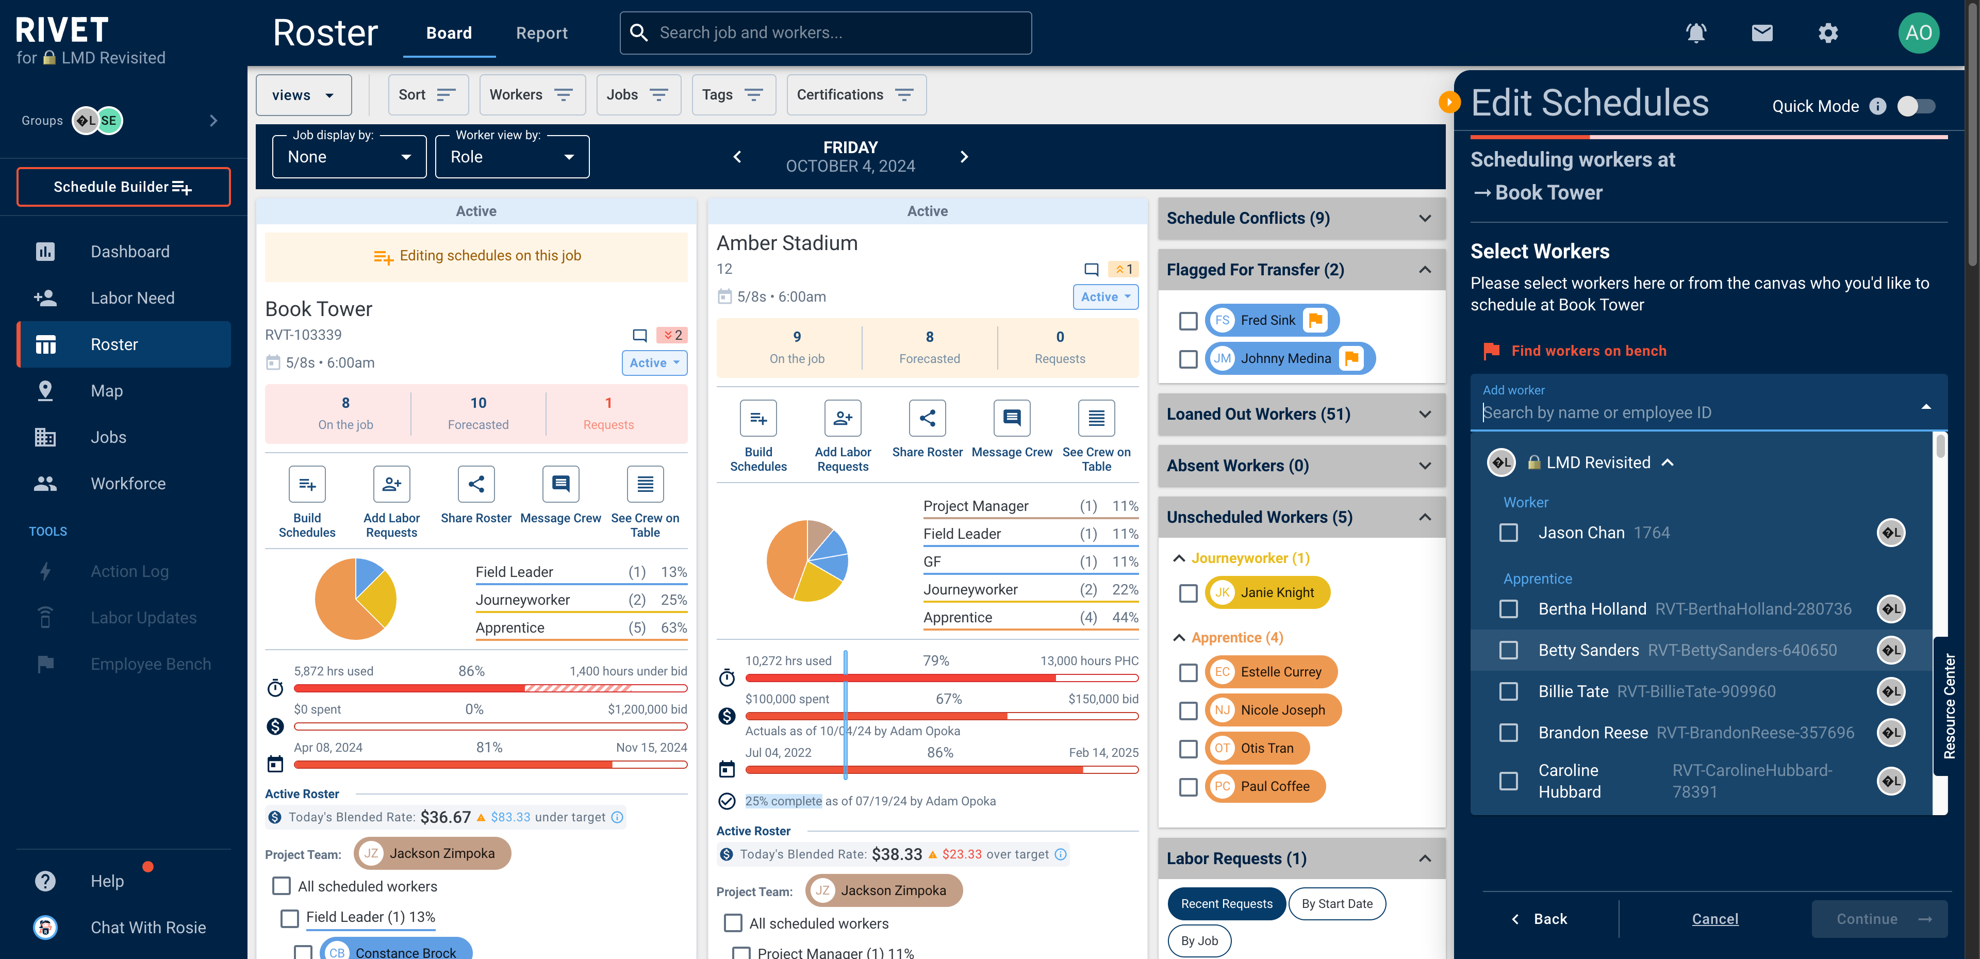Click See Crew on Table icon on Amber Stadium

click(1096, 418)
